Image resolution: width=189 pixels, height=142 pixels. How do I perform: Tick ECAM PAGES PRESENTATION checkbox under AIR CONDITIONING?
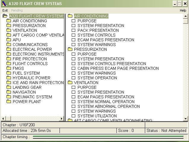point(73,40)
